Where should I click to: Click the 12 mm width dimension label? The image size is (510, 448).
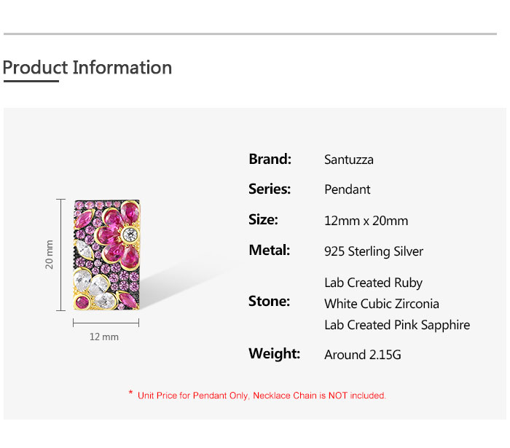click(104, 337)
